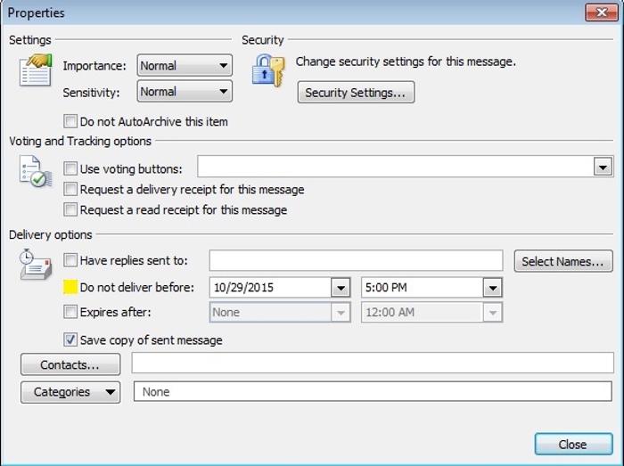Click the voting buttons text field
This screenshot has width=624, height=466.
click(396, 167)
